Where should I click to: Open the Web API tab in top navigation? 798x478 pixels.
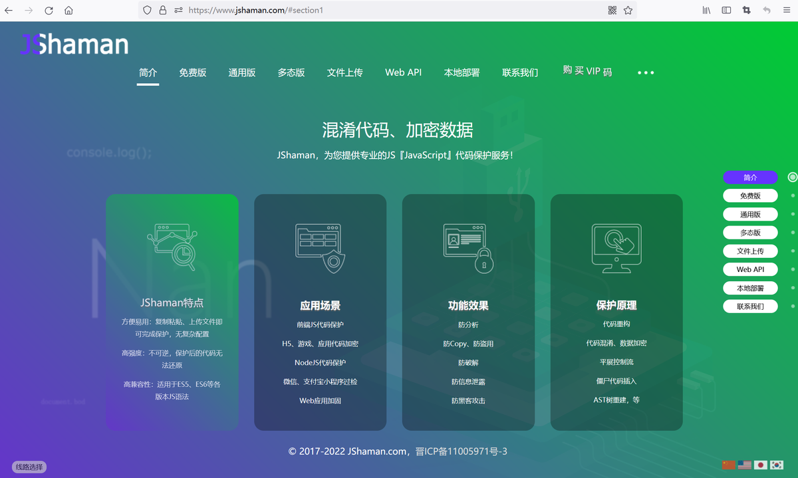(x=404, y=72)
